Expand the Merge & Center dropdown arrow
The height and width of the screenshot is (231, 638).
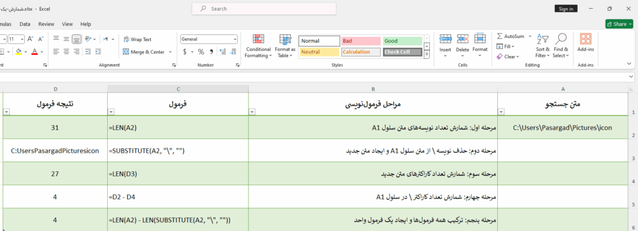click(x=170, y=52)
